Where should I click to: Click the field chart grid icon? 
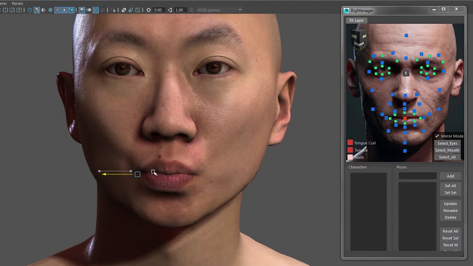tap(5, 10)
